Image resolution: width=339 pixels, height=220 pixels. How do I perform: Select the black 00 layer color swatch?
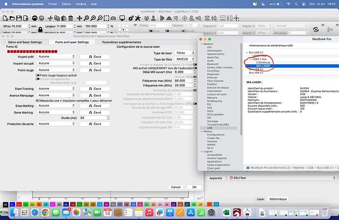tap(5, 204)
